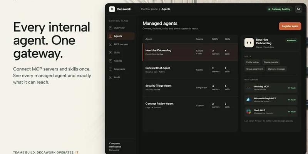Open the Workday MCP server card

click(x=271, y=88)
